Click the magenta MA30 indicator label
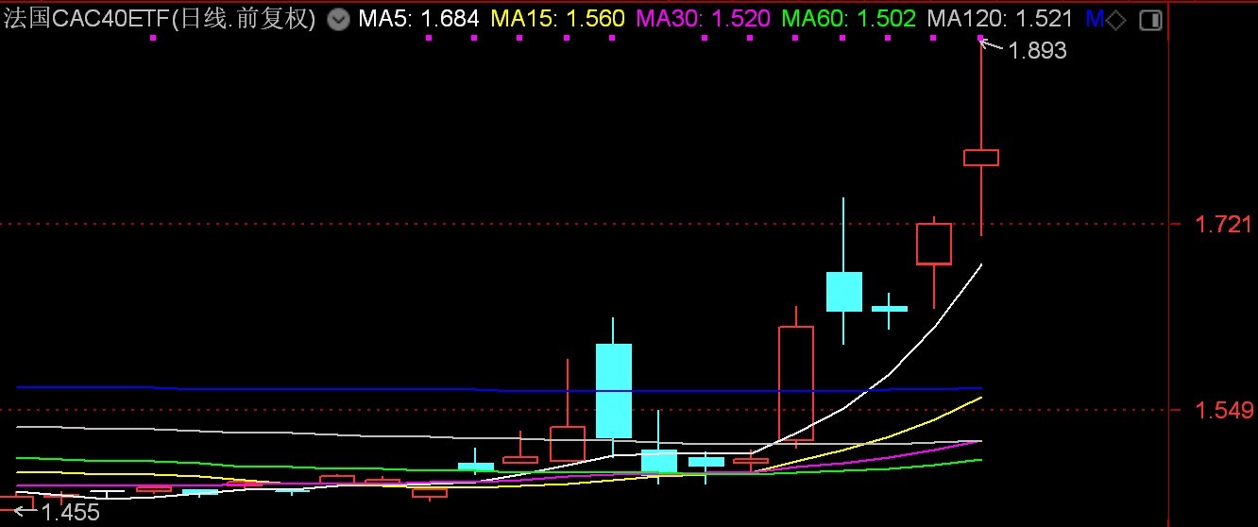The image size is (1258, 527). [703, 19]
